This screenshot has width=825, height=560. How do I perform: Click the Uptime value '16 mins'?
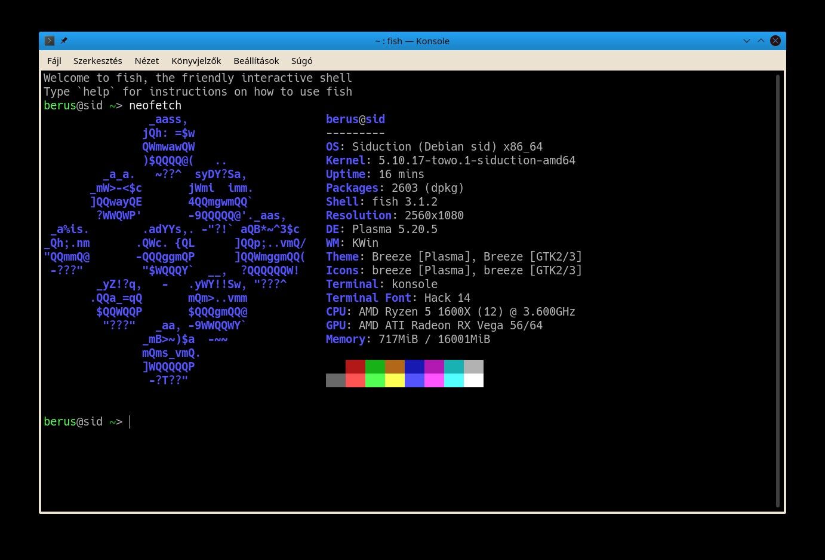402,174
